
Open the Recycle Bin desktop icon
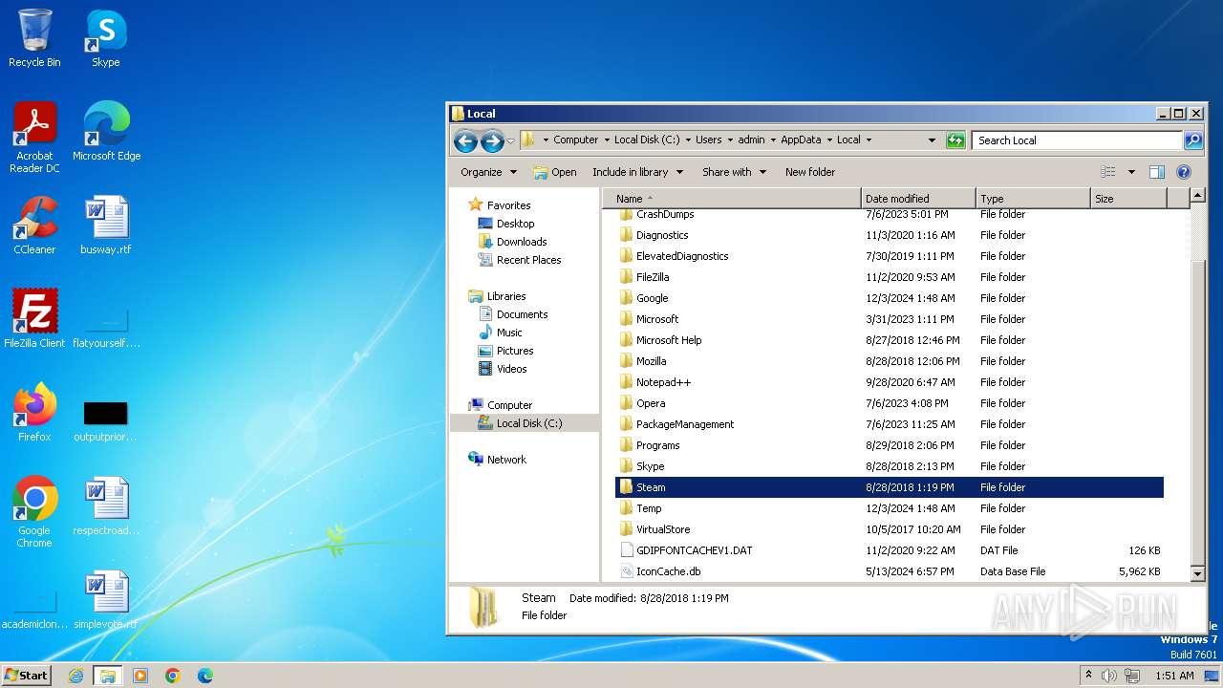click(34, 39)
